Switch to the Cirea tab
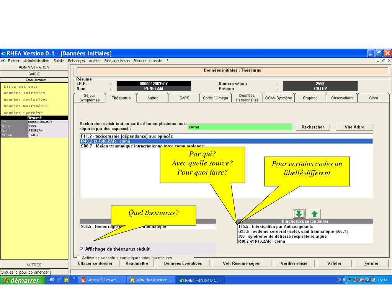 (374, 98)
